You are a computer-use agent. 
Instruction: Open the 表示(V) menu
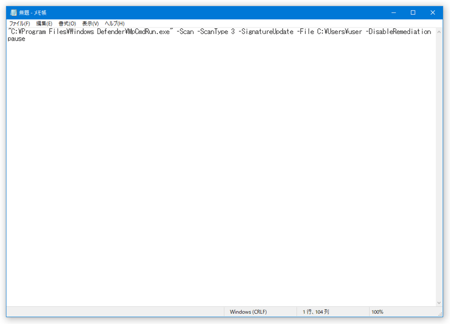90,23
